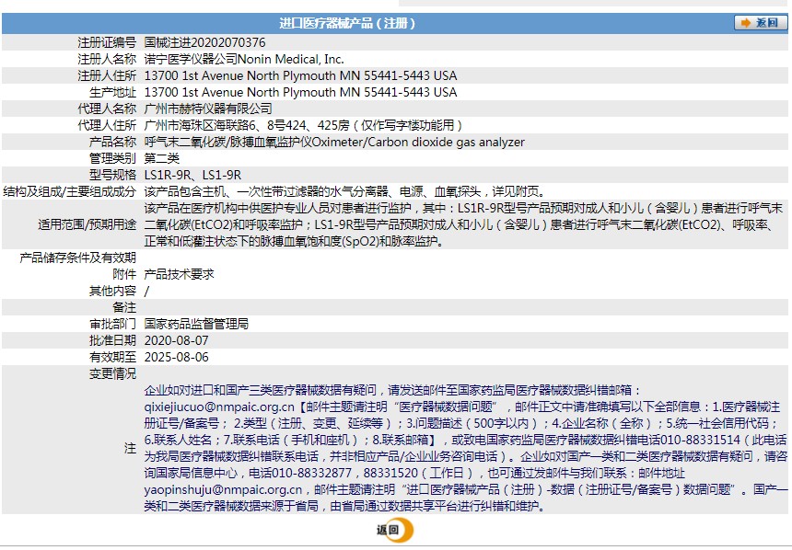Viewport: 792px width, 550px height.
Task: Click the expiry date 2025-08-06
Action: point(176,357)
